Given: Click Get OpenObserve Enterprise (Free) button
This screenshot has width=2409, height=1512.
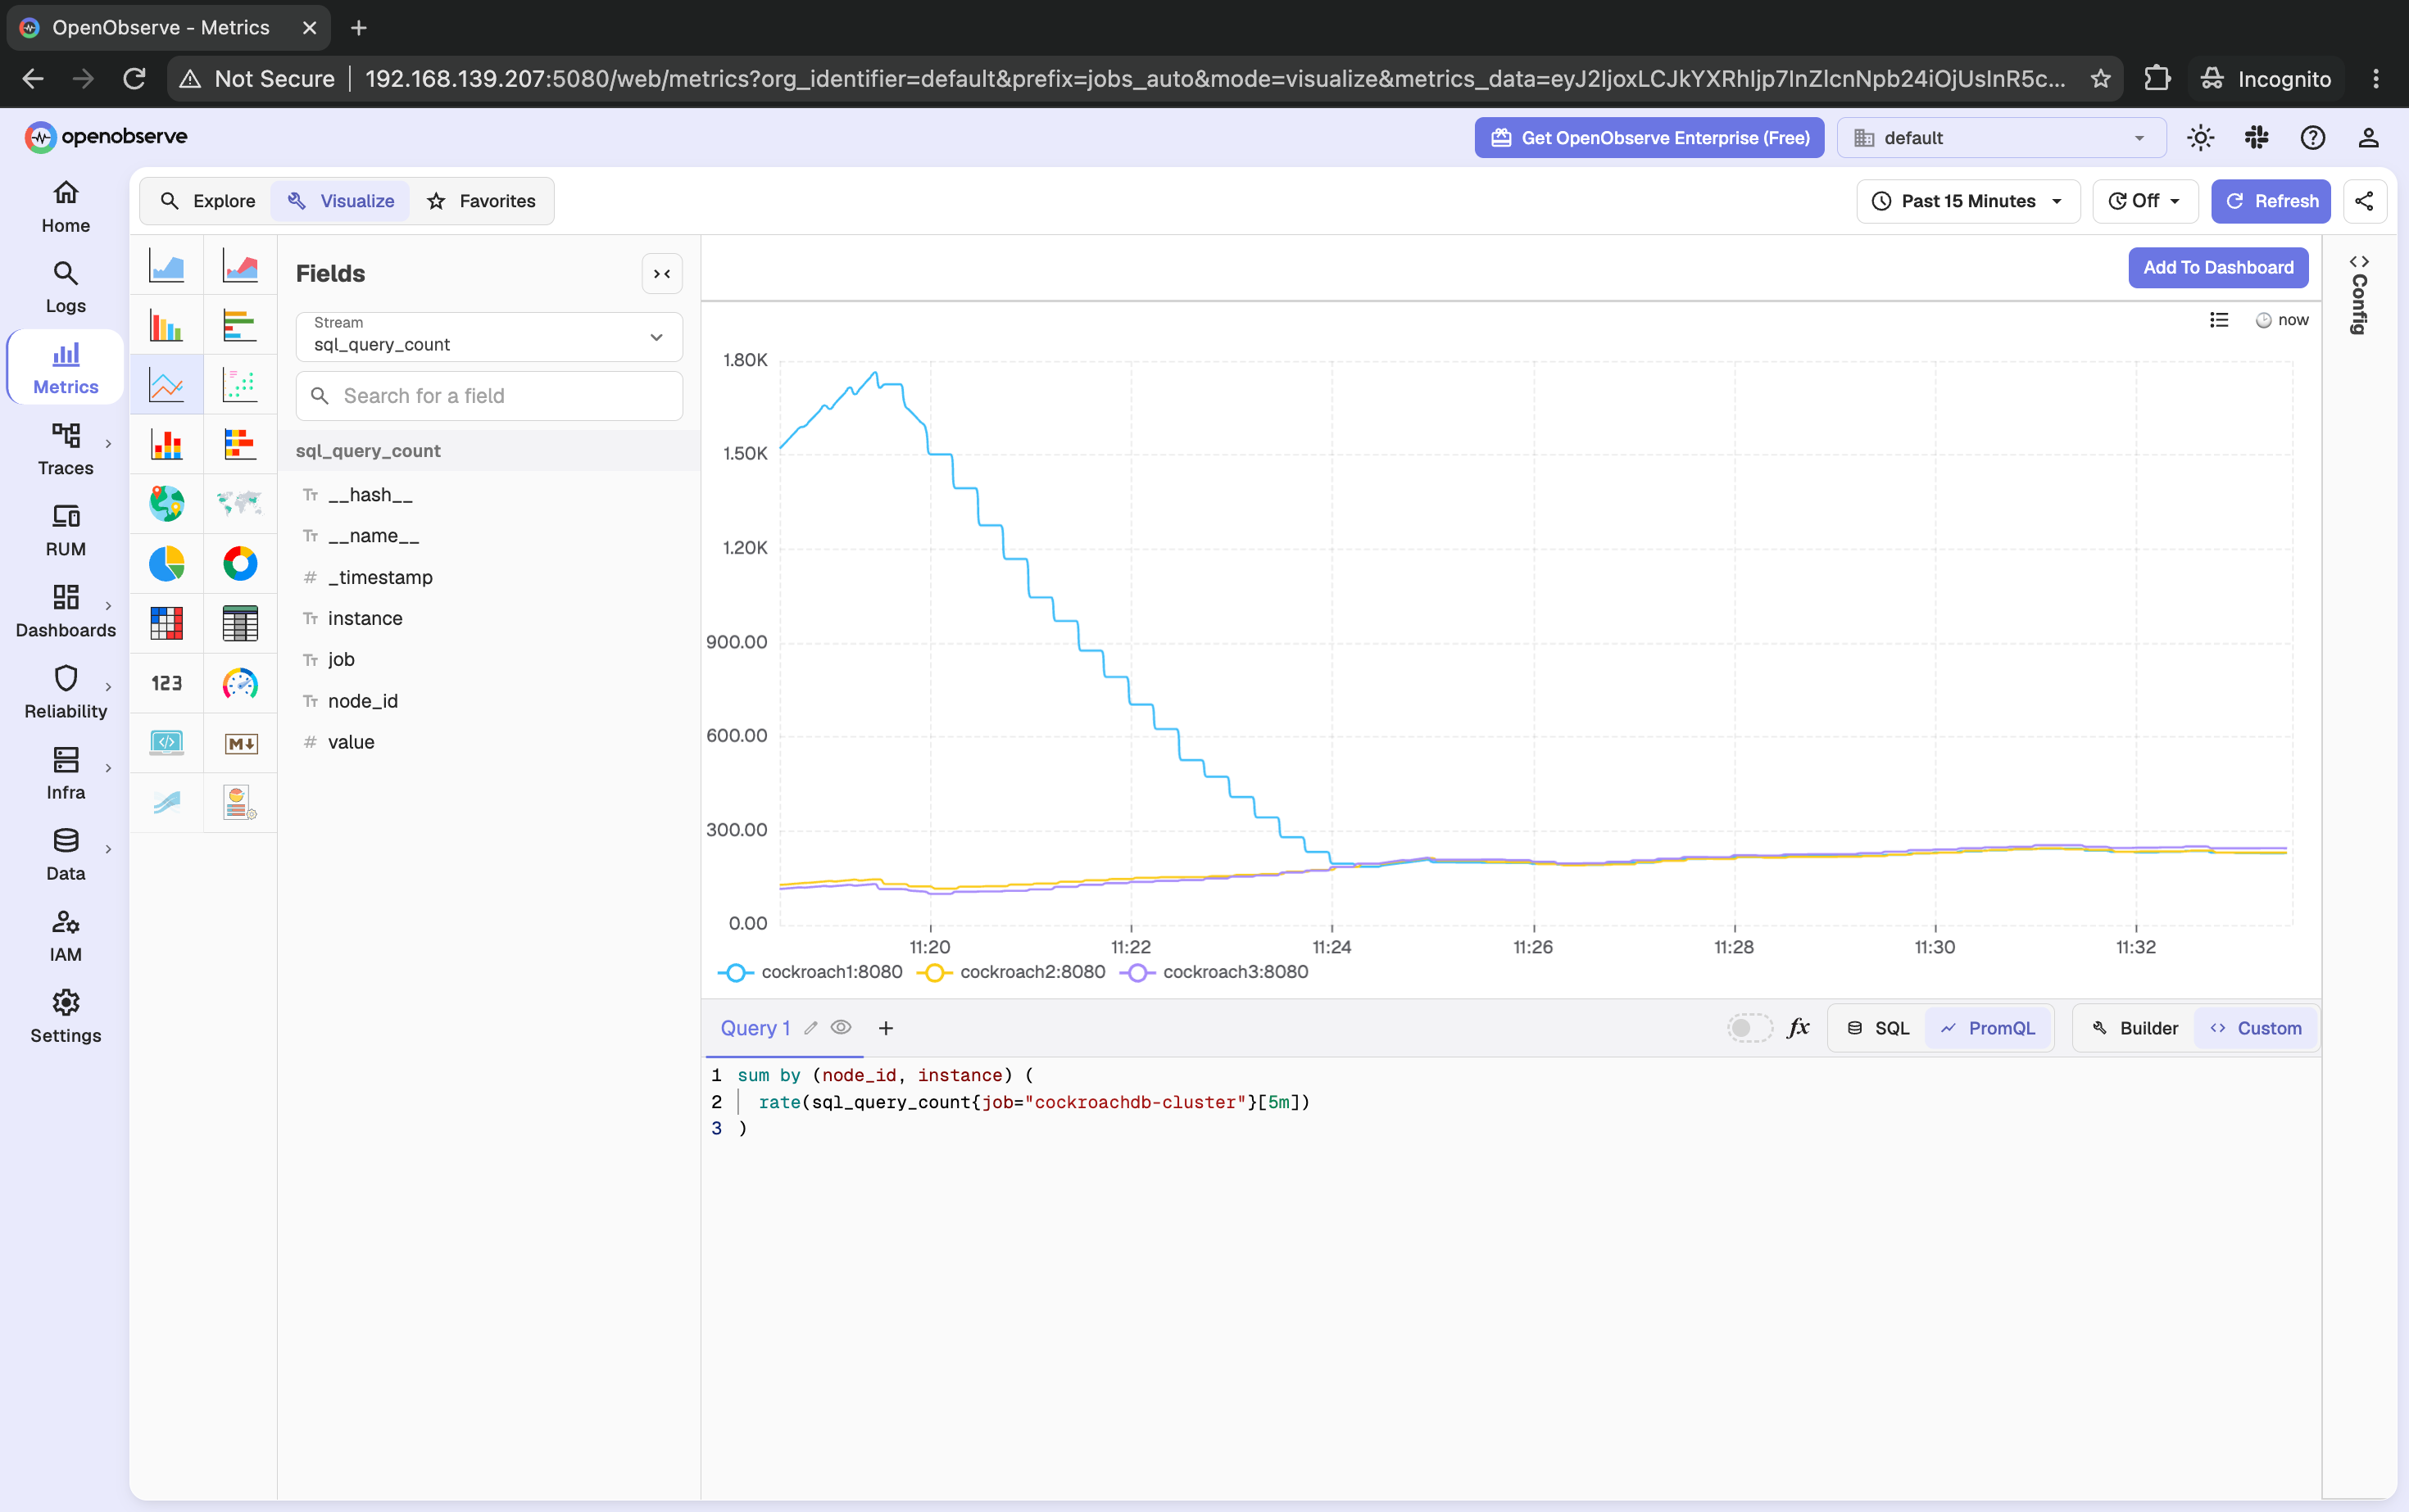Looking at the screenshot, I should pyautogui.click(x=1649, y=138).
